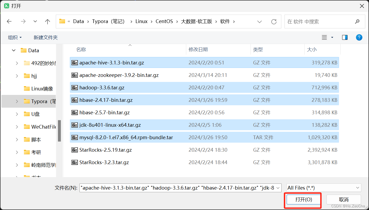
Task: Click the hbase-2.5.7-bin.tar.gz archive icon
Action: [75, 113]
